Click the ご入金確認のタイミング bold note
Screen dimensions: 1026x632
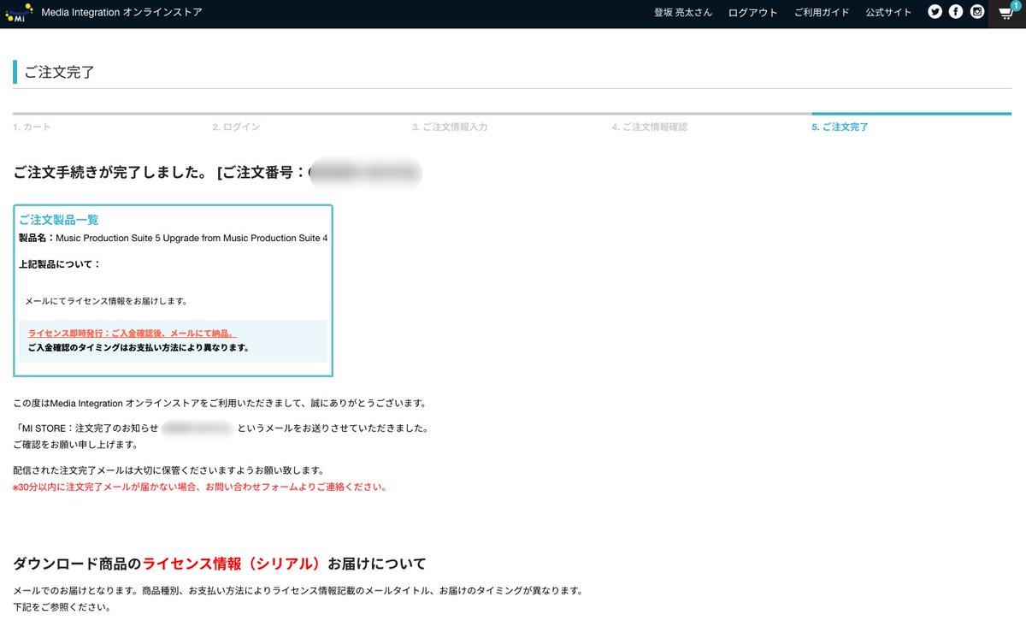[x=139, y=348]
